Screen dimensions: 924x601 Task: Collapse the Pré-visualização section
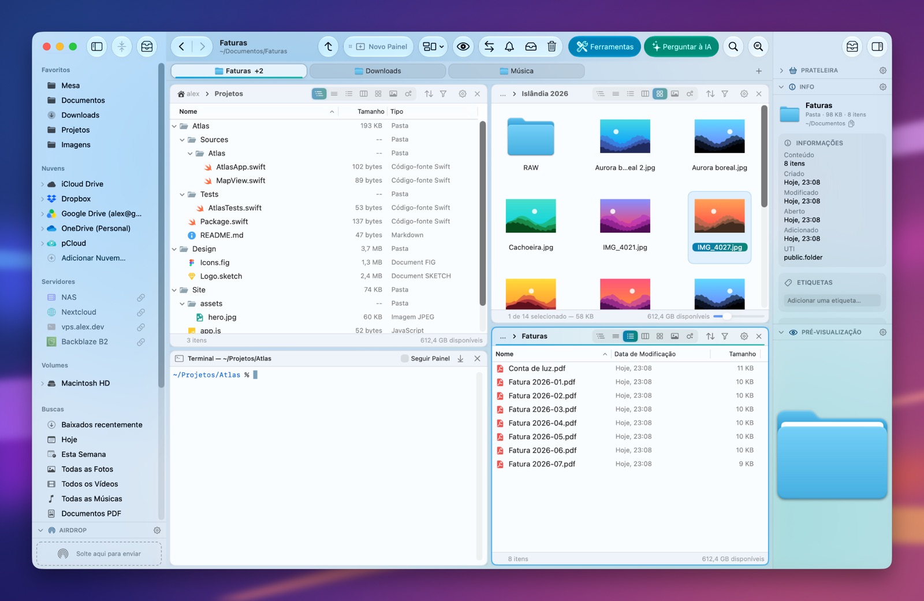[781, 332]
